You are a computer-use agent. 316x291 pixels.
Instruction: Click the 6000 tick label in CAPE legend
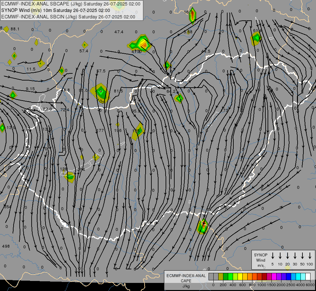tap(310, 285)
